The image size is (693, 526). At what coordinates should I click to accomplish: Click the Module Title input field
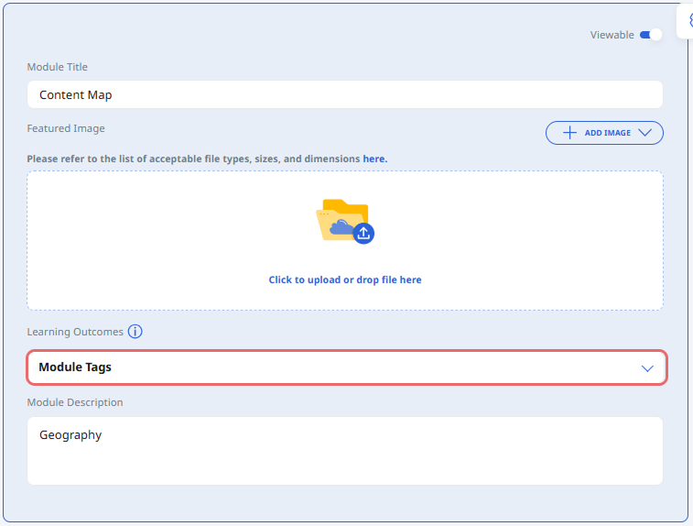(344, 94)
